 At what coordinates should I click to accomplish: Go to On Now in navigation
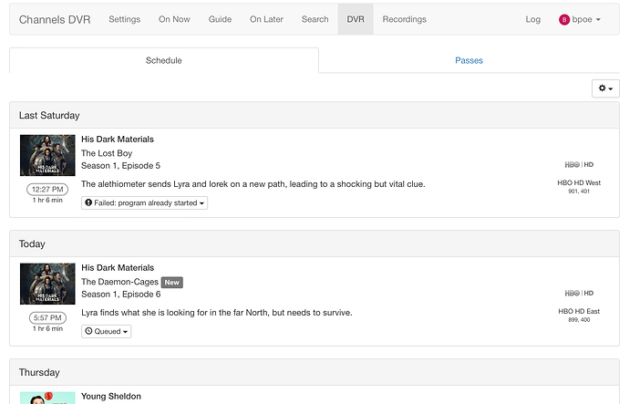point(174,19)
